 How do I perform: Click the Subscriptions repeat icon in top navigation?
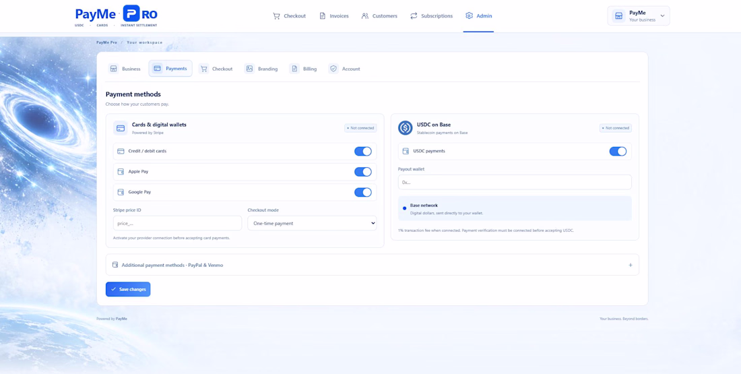click(x=414, y=15)
